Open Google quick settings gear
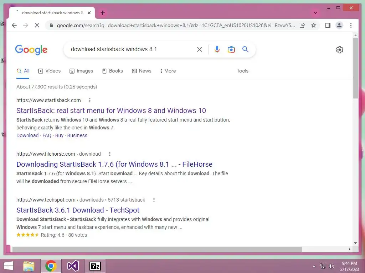365x273 pixels. click(340, 50)
